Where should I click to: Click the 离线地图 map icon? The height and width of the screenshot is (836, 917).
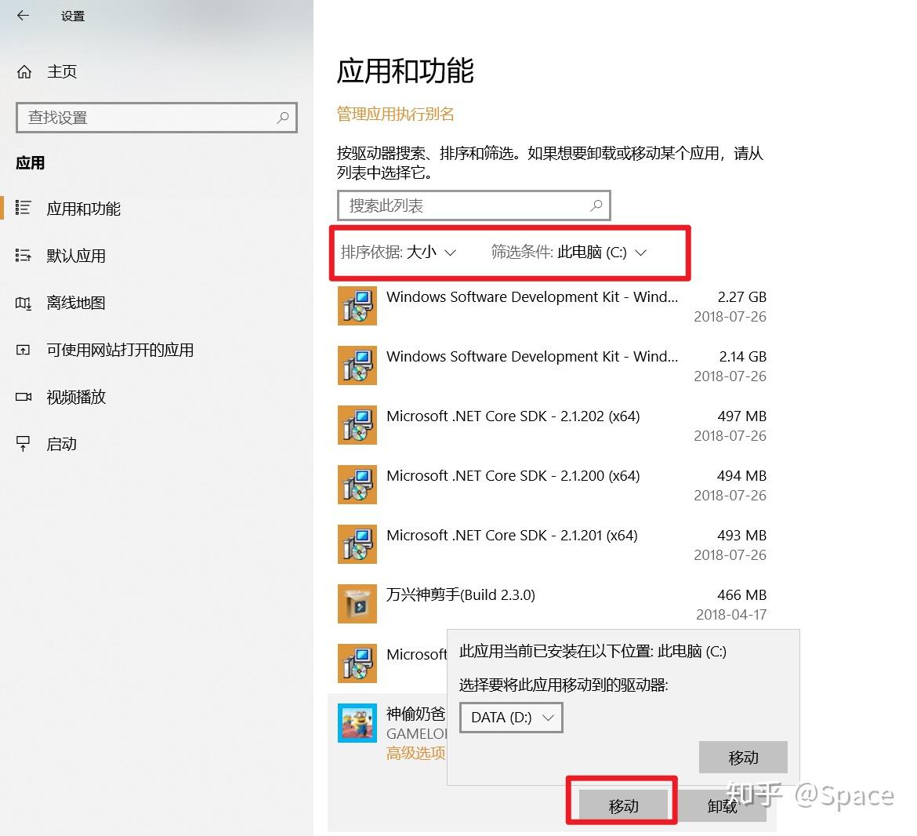[23, 303]
